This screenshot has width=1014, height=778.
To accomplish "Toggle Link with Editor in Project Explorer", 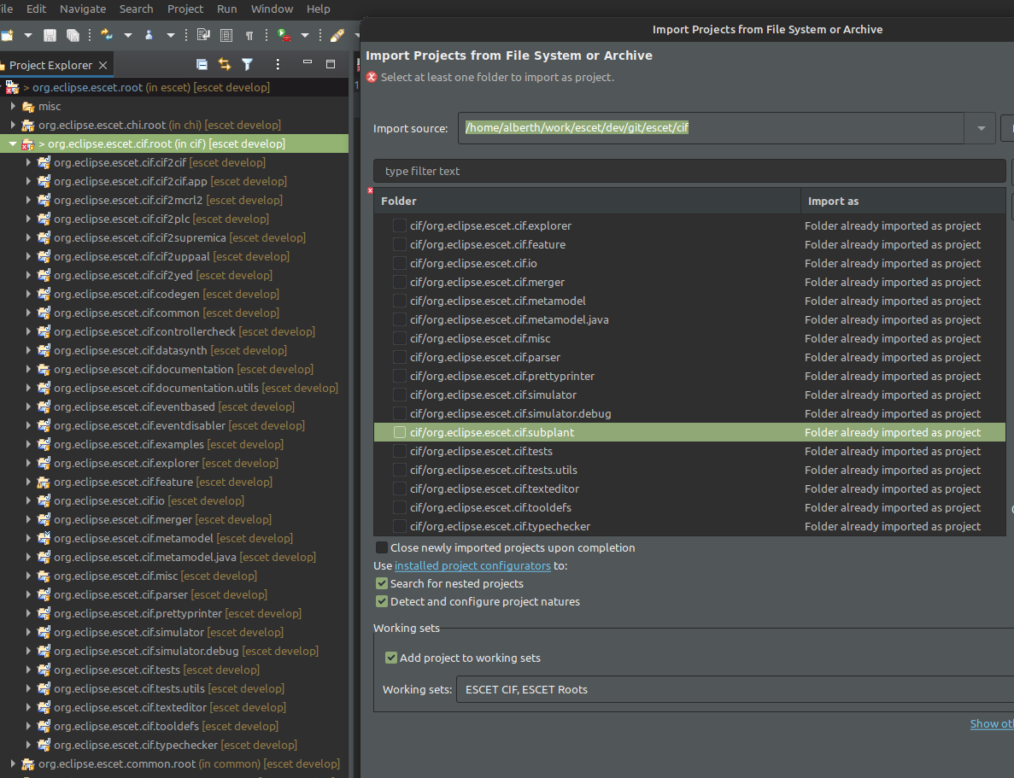I will [x=225, y=64].
